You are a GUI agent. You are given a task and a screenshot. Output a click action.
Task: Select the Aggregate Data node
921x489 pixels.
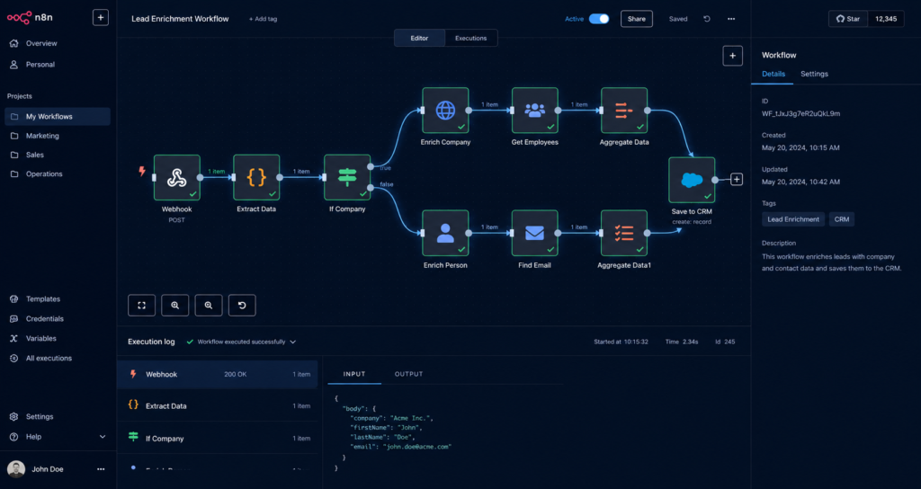pos(624,111)
